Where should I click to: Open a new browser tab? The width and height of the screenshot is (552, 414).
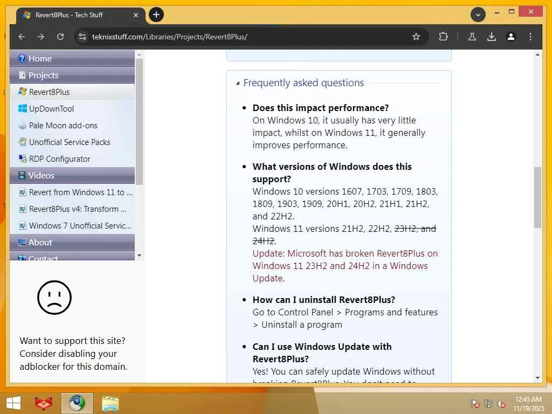[x=156, y=15]
